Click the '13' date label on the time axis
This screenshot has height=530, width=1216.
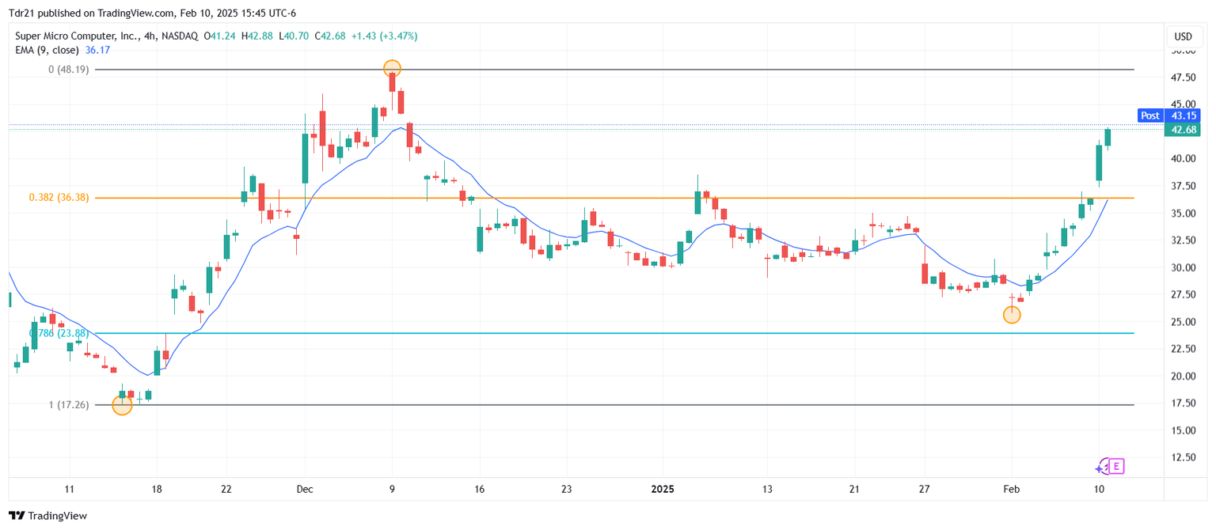(767, 489)
